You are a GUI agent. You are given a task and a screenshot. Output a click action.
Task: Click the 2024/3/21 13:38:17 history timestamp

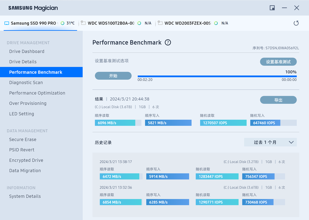[116, 162]
